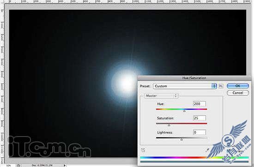Open preset options icon beside Preset dropdown
Screen dimensions: 254x167
point(221,86)
